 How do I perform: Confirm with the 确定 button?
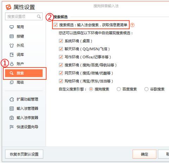tap(144, 154)
